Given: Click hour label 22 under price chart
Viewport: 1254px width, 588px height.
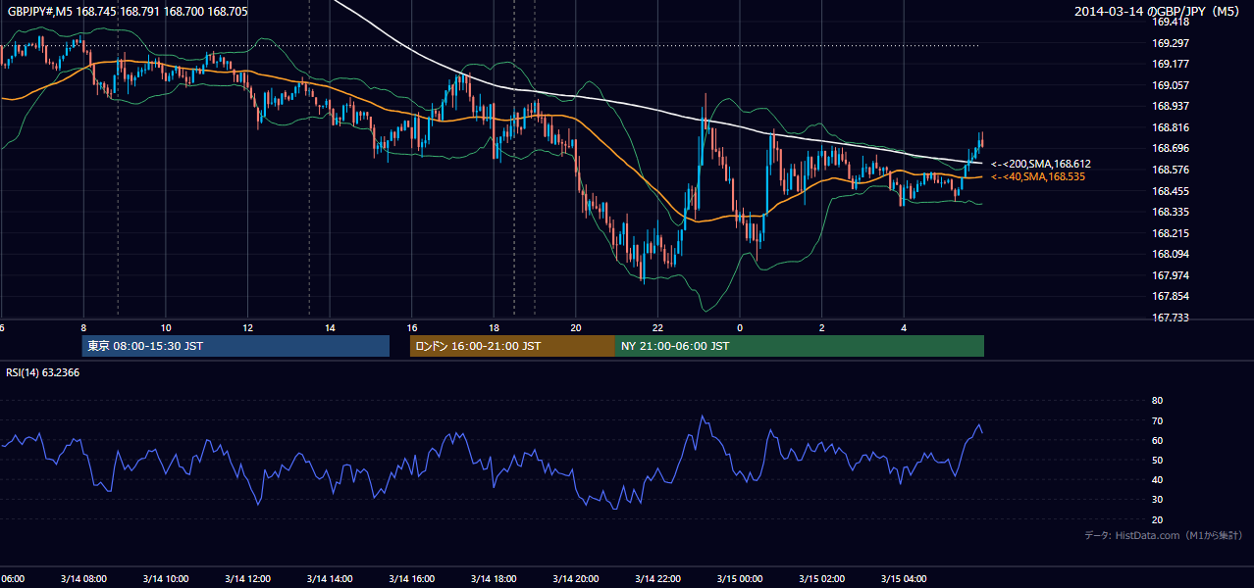Looking at the screenshot, I should [x=657, y=327].
